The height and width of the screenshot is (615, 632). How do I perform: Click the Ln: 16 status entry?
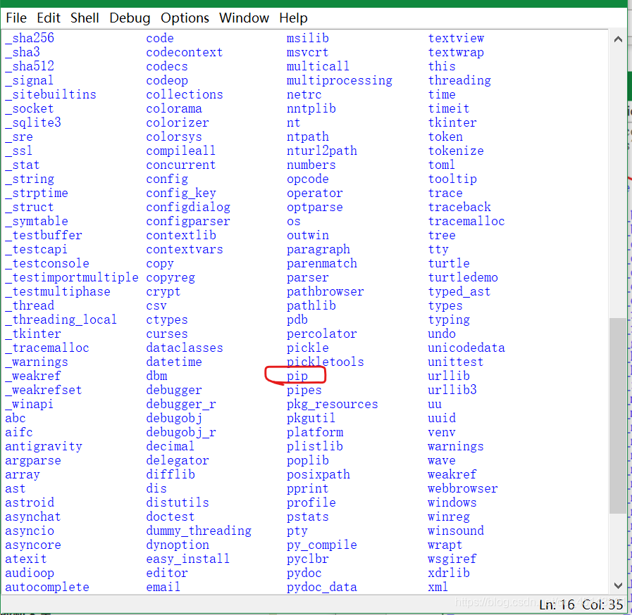557,604
